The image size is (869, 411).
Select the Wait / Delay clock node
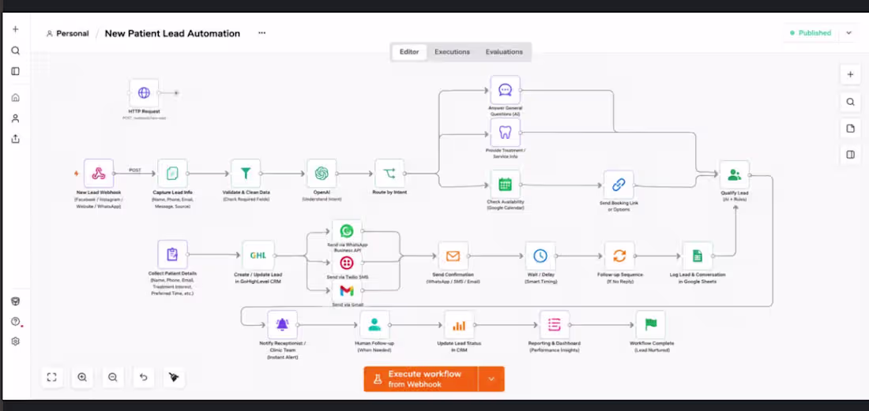540,256
